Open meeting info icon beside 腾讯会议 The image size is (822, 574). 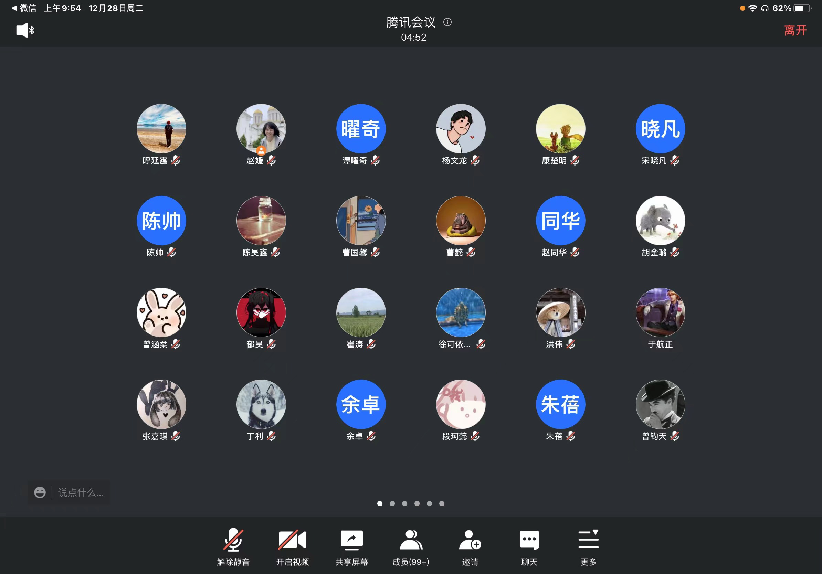coord(447,22)
